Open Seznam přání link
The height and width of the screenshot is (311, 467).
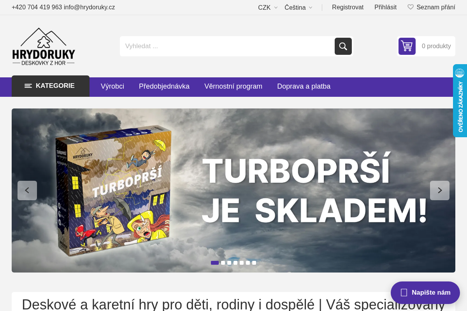[x=436, y=7]
